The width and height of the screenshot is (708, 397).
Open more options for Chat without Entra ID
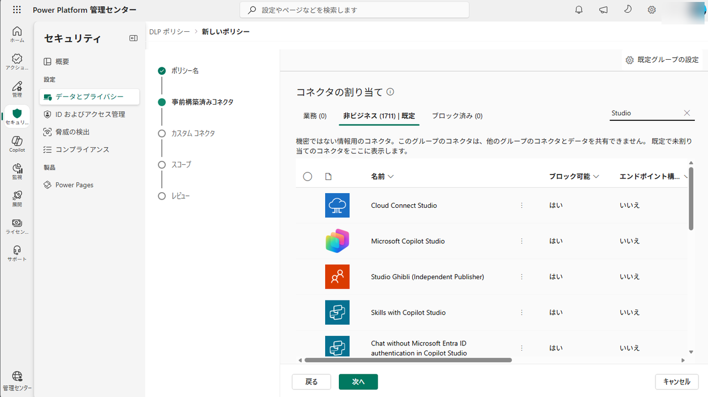(x=521, y=348)
